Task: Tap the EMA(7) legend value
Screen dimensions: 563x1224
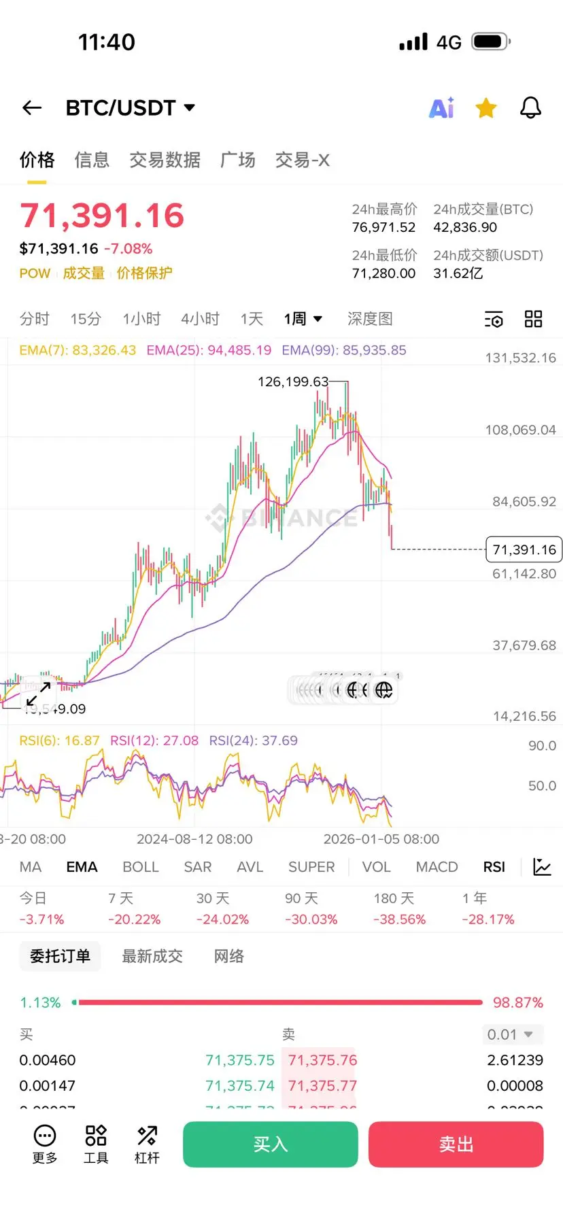Action: pyautogui.click(x=78, y=350)
